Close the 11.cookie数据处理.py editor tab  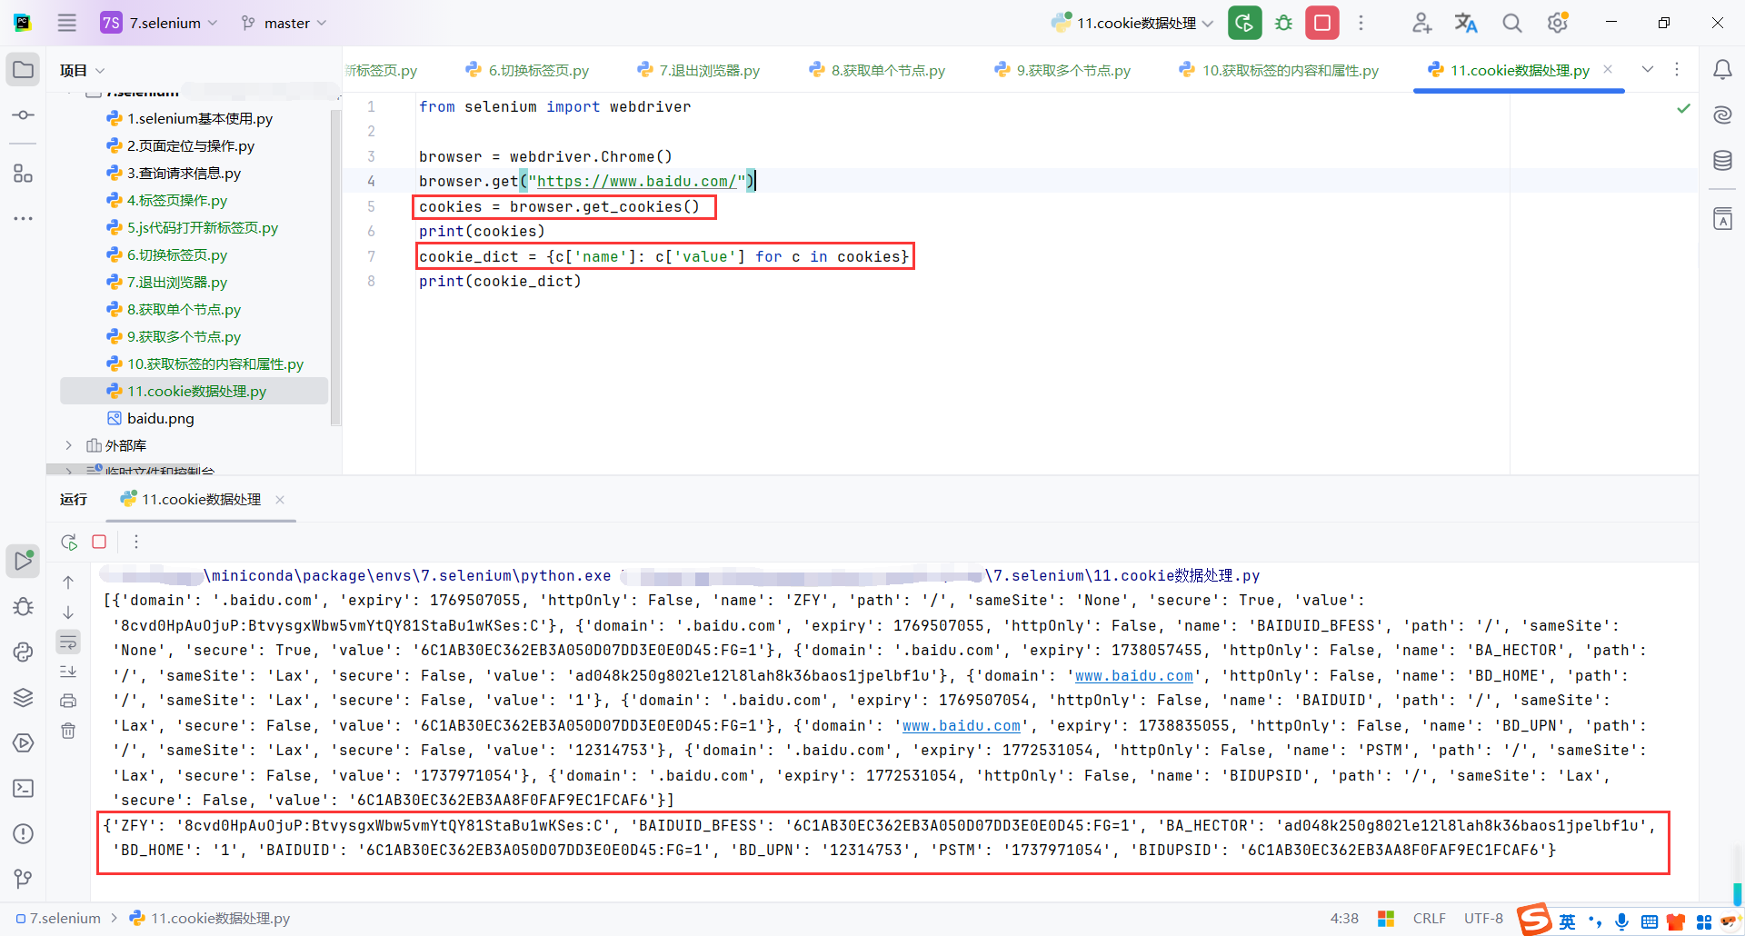[x=1608, y=69]
